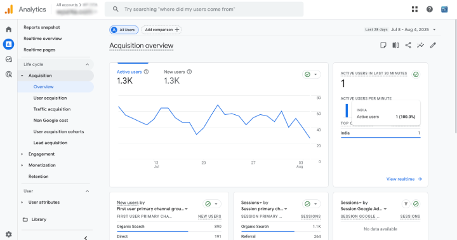
Task: Open Realtime pages
Action: (39, 50)
